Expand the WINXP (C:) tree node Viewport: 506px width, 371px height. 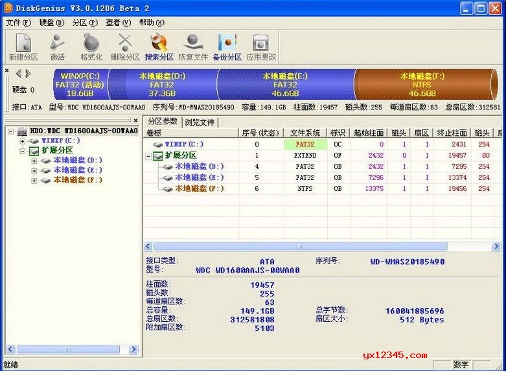pyautogui.click(x=22, y=141)
